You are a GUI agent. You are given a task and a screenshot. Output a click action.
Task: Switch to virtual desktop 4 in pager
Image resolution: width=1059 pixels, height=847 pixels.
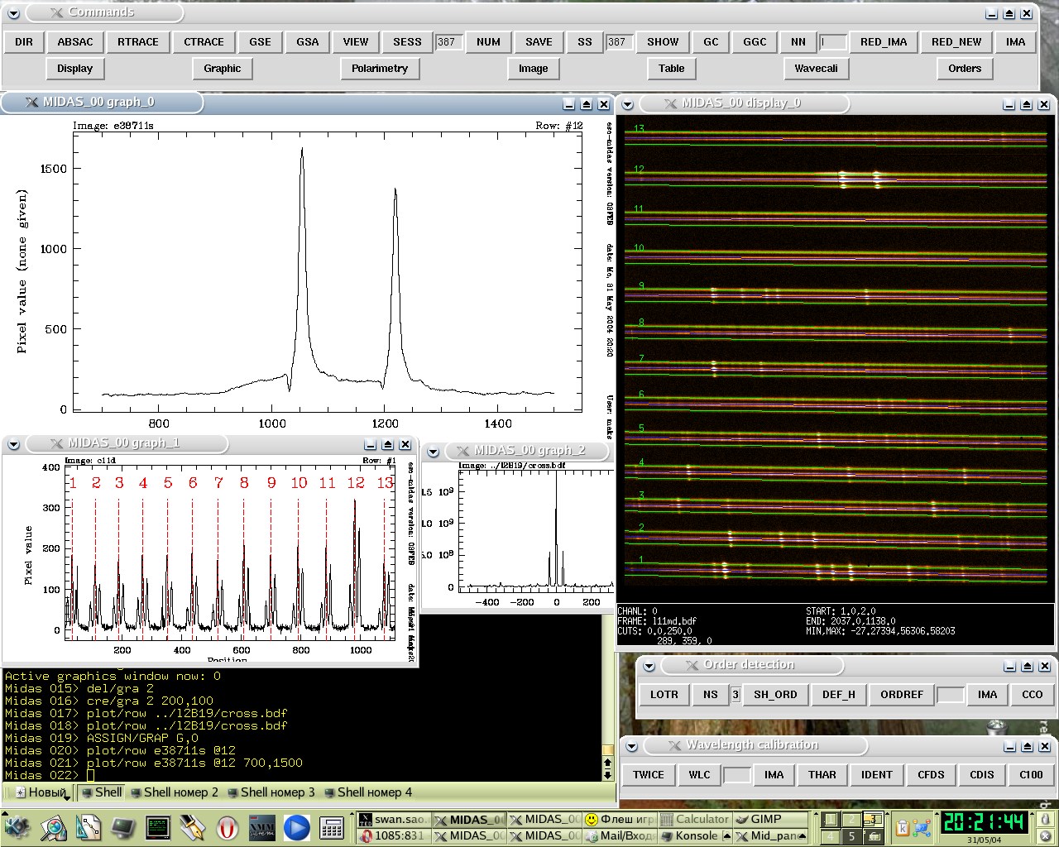[831, 837]
